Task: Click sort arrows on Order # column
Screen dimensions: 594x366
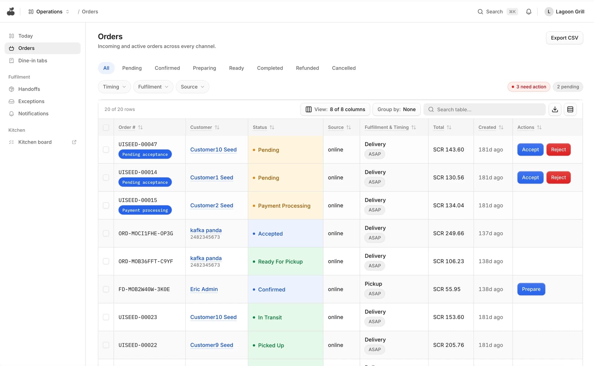Action: click(x=140, y=127)
